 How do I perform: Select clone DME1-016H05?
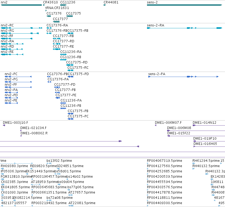click(x=205, y=144)
